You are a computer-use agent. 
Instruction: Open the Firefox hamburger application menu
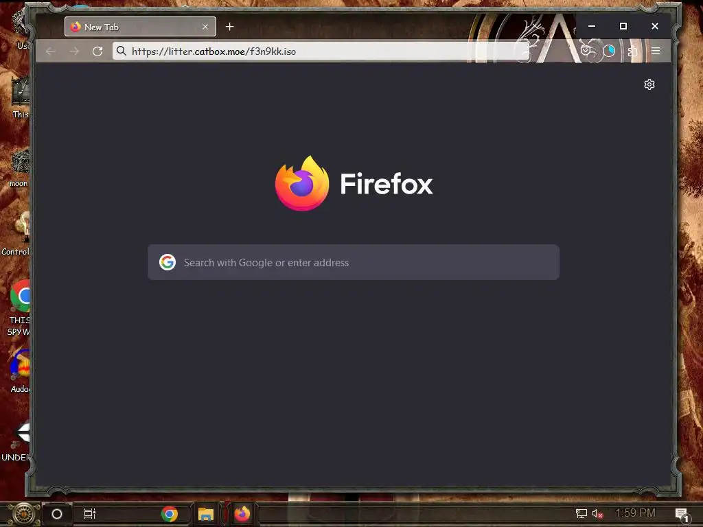point(656,51)
